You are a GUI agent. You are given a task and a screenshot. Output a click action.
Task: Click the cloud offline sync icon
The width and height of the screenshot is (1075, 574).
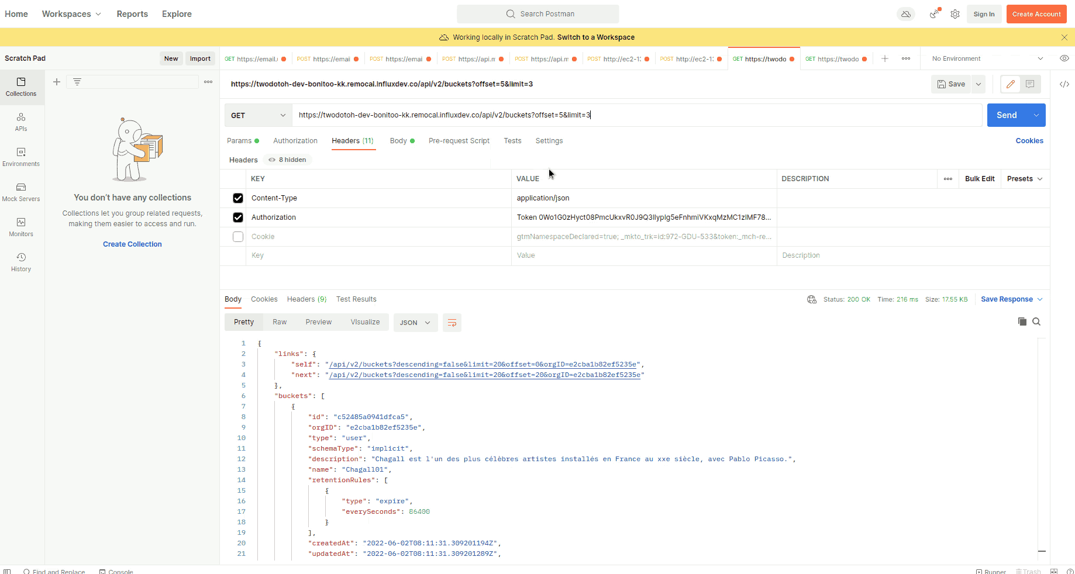906,14
